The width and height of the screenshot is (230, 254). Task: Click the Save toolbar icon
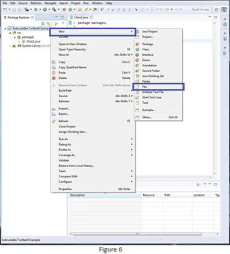[14, 10]
